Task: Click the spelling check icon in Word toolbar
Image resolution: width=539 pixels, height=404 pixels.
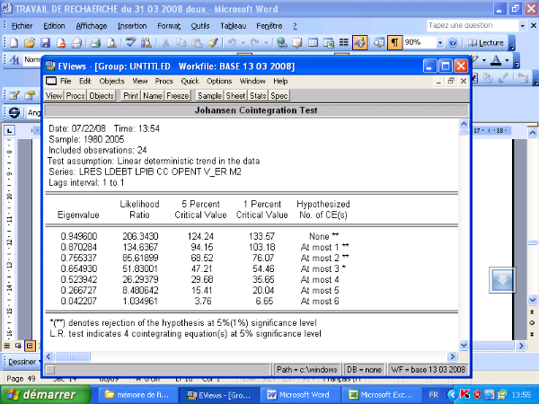Action: tap(130, 42)
